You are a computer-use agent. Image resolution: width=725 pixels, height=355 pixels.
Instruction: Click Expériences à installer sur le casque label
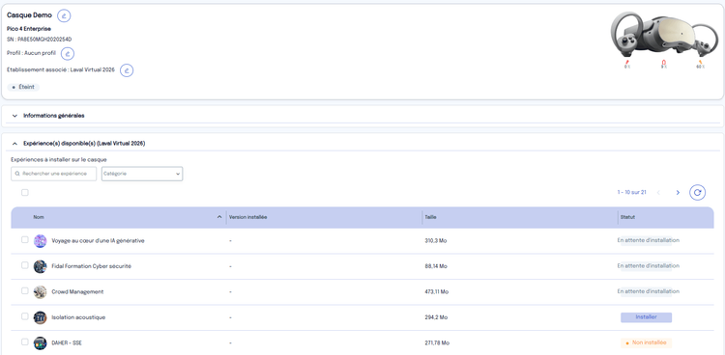click(59, 160)
